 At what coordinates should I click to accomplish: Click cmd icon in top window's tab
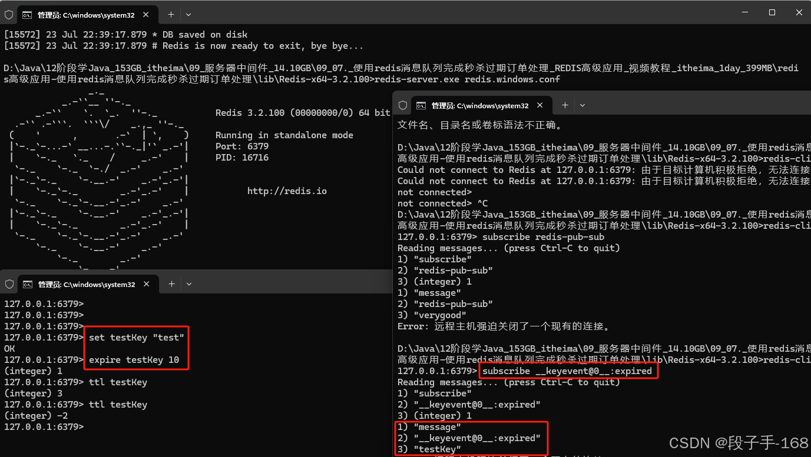coord(27,15)
